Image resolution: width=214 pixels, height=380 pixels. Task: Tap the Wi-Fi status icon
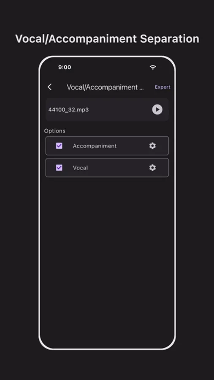tap(153, 68)
